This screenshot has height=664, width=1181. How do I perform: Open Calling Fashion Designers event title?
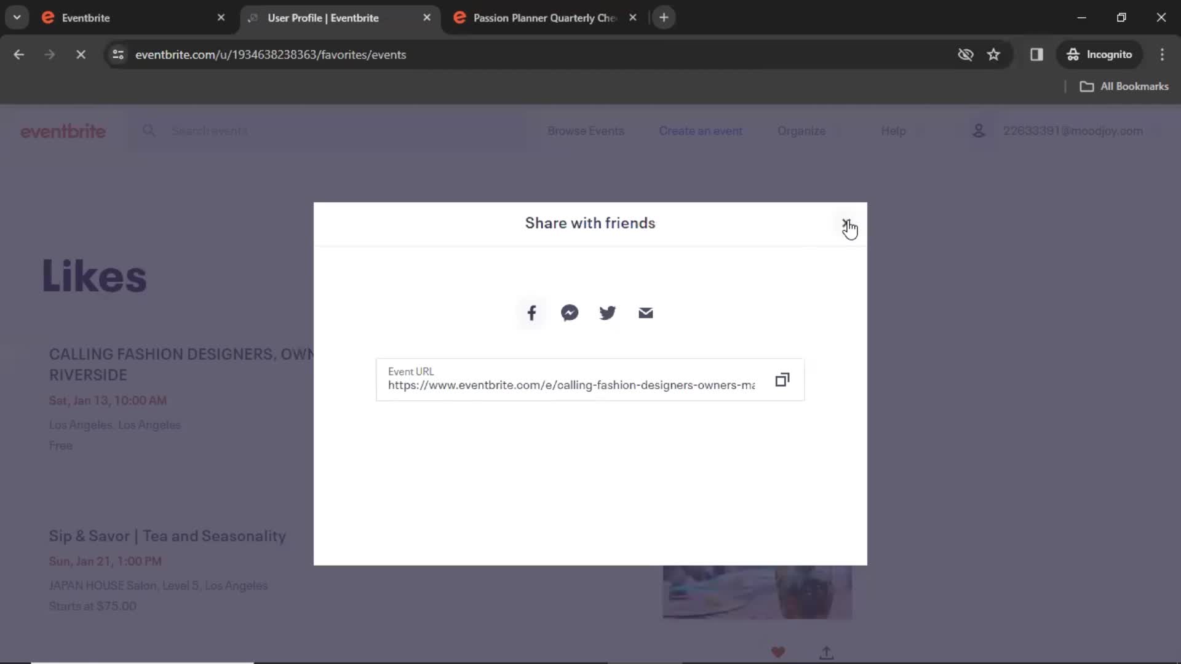[182, 365]
